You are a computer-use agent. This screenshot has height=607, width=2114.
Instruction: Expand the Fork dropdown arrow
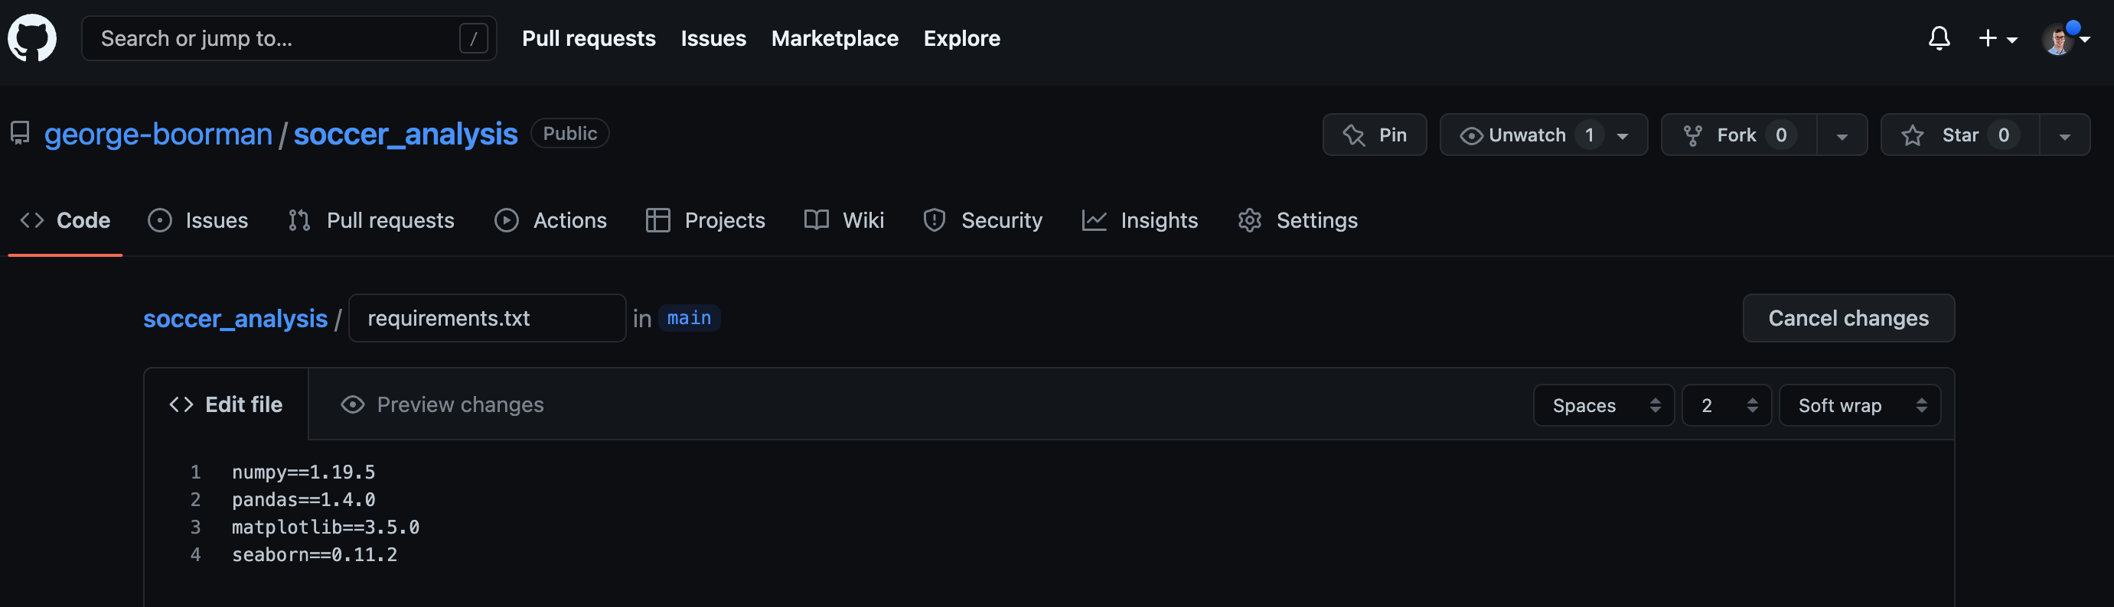(1842, 136)
